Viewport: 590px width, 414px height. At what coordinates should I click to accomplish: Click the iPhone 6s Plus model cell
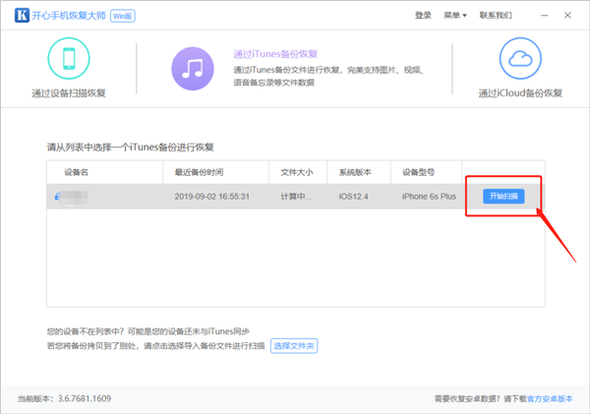(429, 197)
